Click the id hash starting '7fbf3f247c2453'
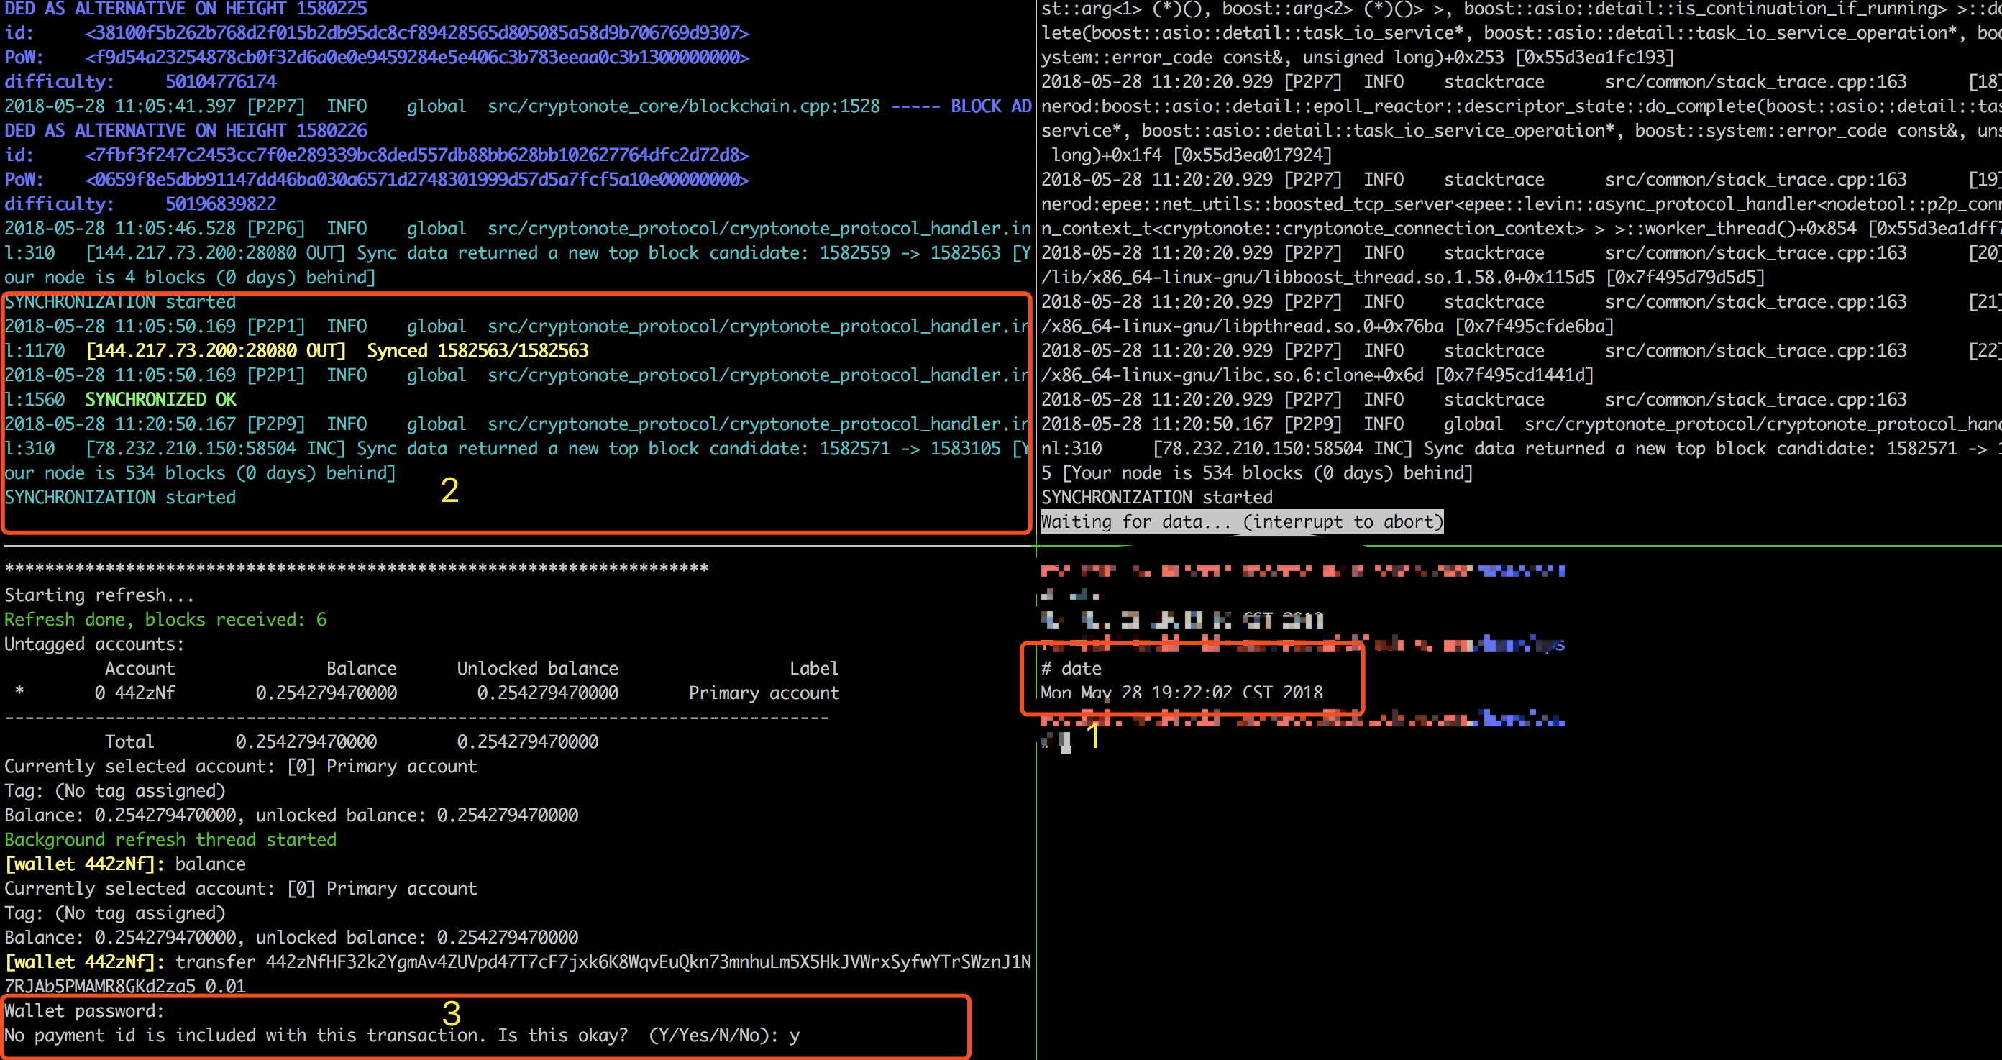Viewport: 2002px width, 1060px height. 417,155
